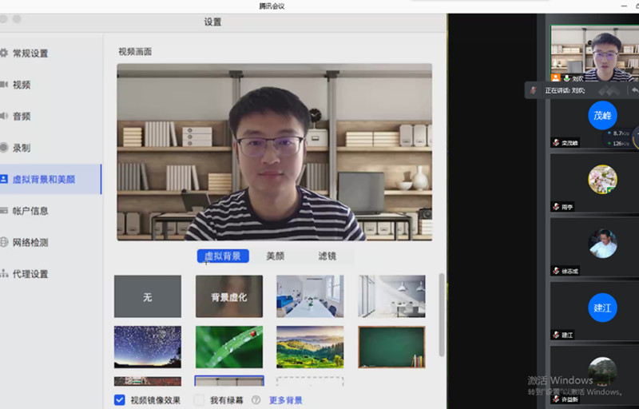Go to 录制 recording settings
The height and width of the screenshot is (409, 639).
[21, 148]
